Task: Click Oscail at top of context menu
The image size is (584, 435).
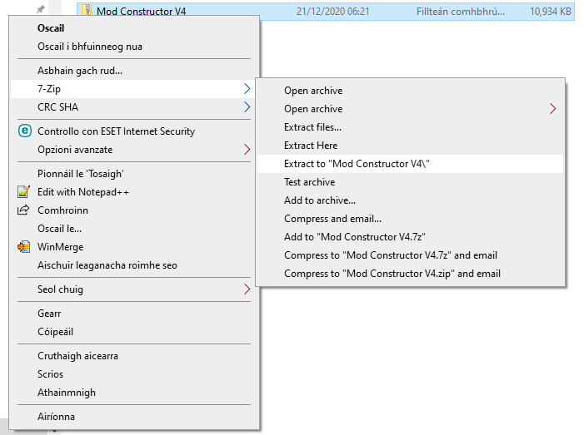Action: click(51, 28)
